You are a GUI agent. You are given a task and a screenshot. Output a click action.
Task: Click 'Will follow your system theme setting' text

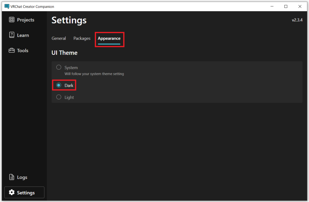click(94, 74)
